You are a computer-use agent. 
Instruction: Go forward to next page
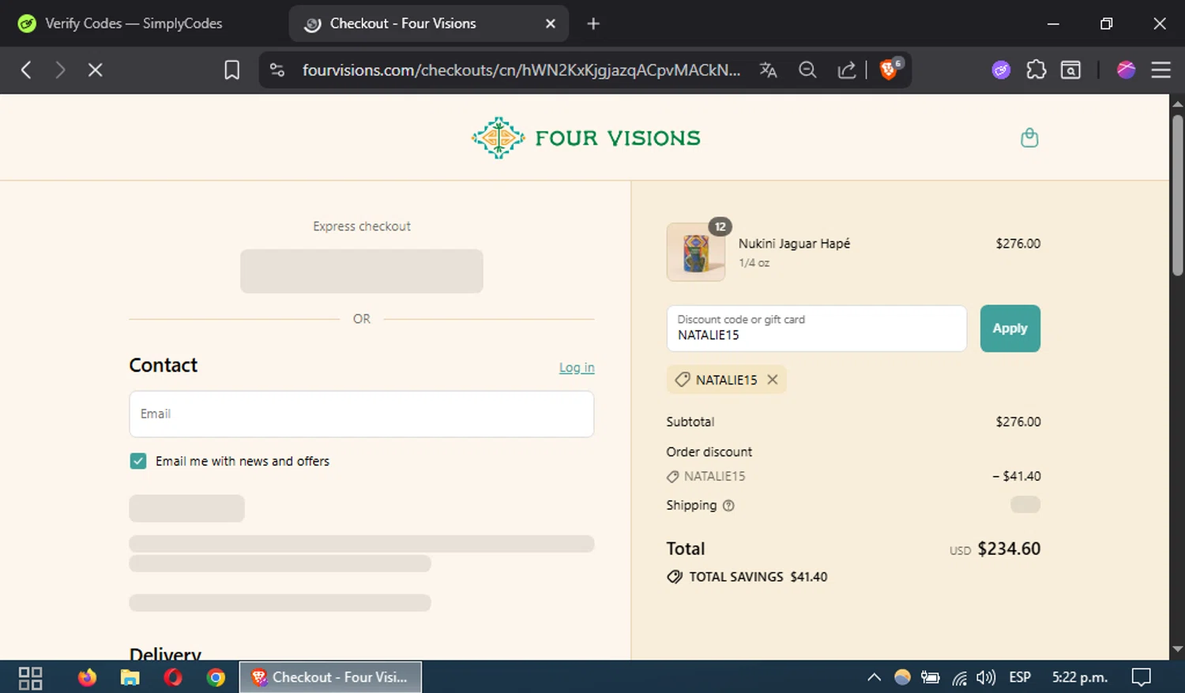(60, 70)
